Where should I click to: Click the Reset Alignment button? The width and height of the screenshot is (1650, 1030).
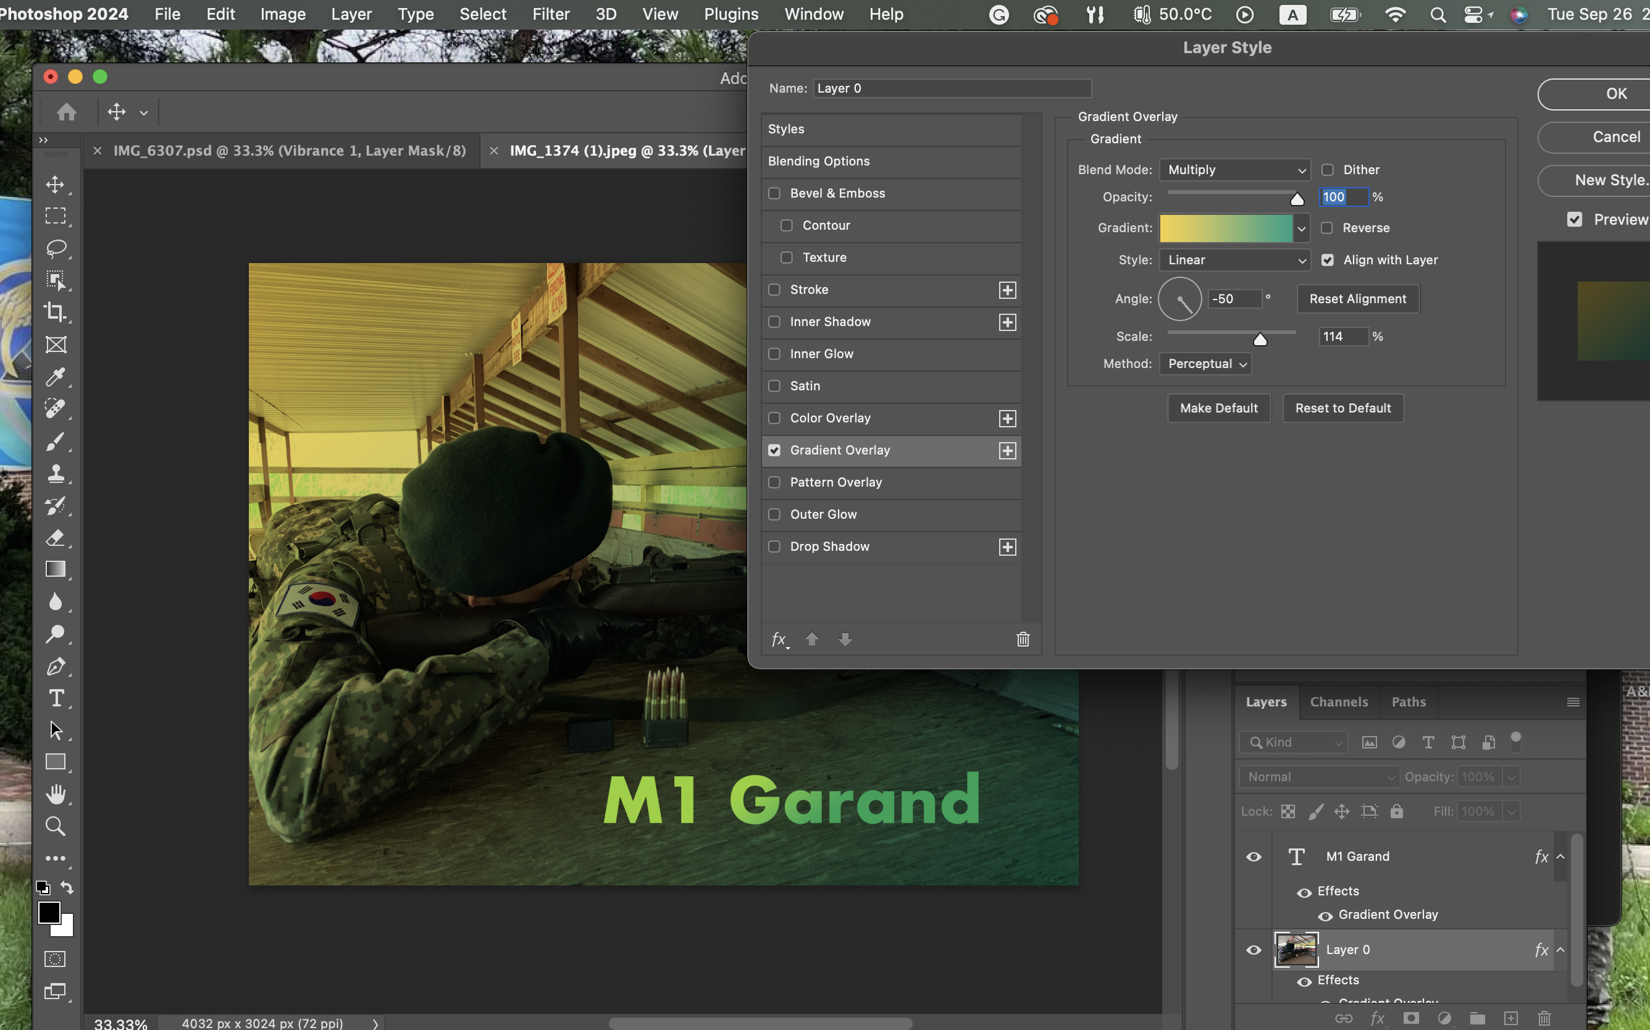pos(1357,299)
